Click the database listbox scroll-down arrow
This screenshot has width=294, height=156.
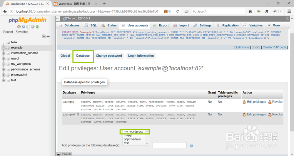tap(147, 144)
